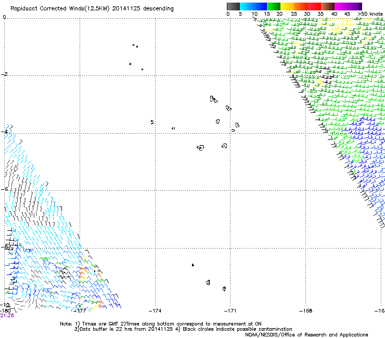Click the orange 25-30 knots legend segment

coord(301,6)
